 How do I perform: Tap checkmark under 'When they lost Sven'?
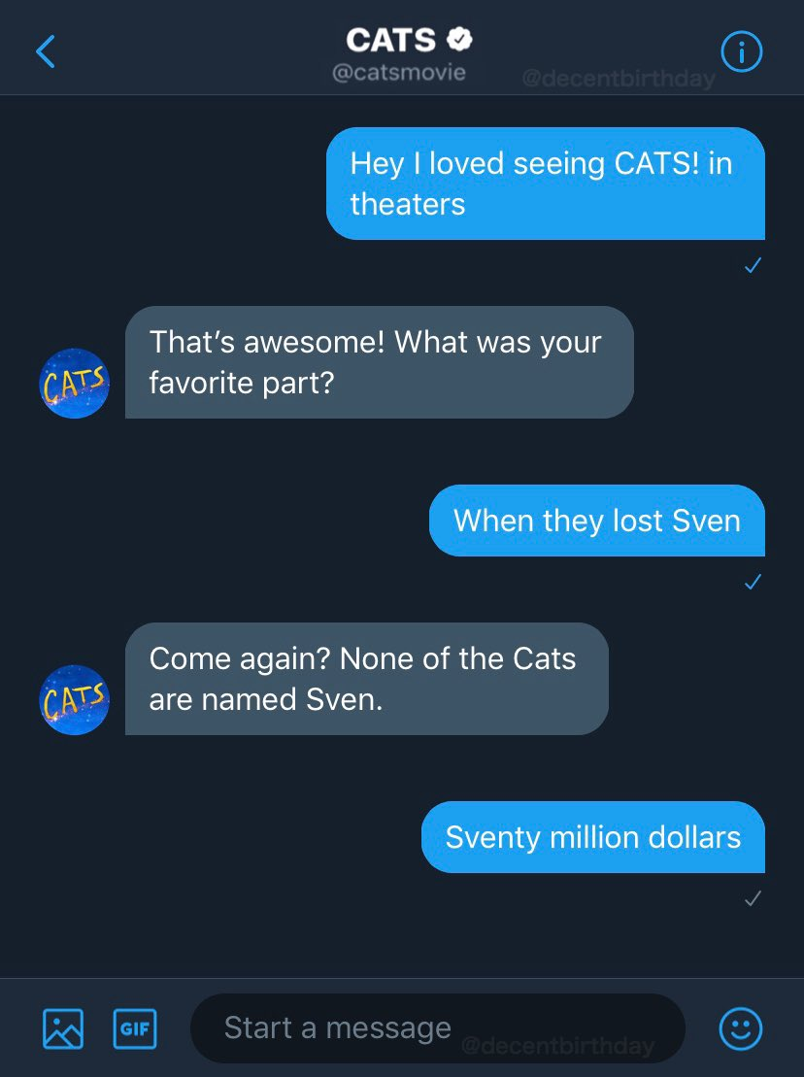coord(752,583)
